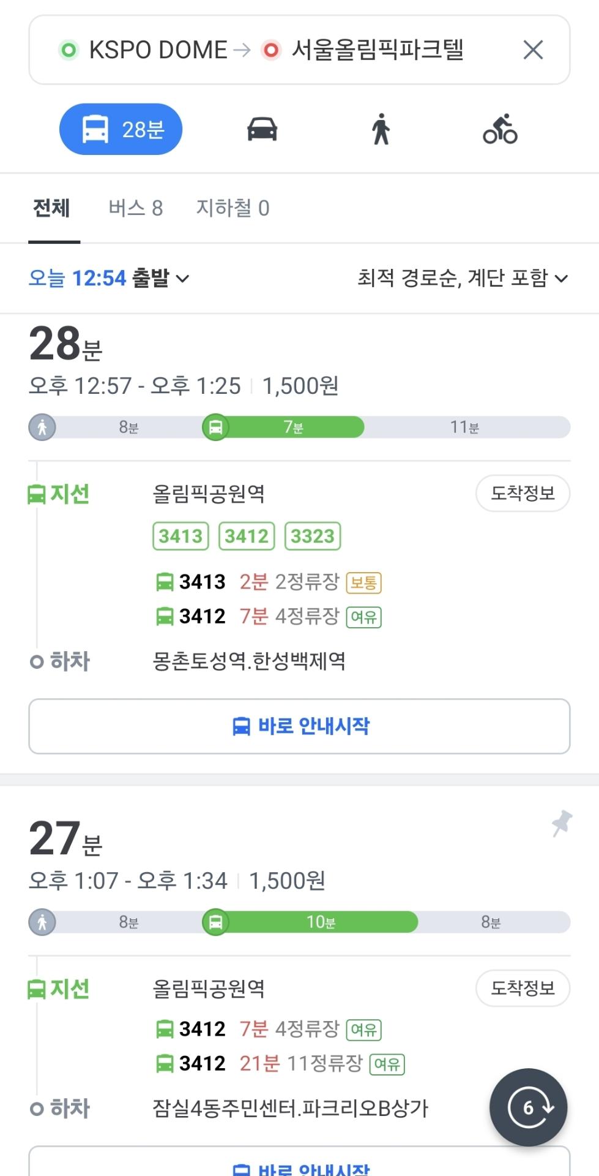599x1176 pixels.
Task: Toggle bus 3323 filter chip
Action: click(312, 536)
